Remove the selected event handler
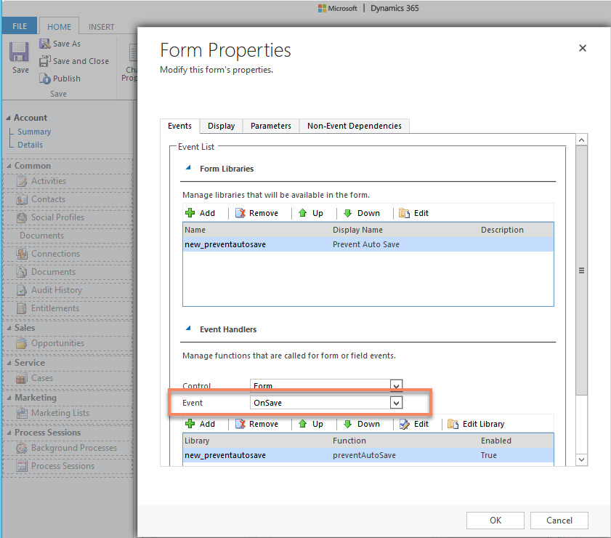Image resolution: width=611 pixels, height=538 pixels. tap(256, 424)
